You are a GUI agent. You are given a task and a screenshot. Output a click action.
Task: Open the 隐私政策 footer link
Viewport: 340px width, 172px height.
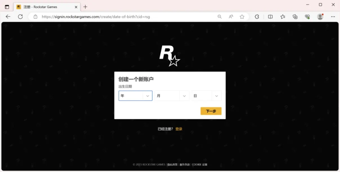click(x=172, y=165)
